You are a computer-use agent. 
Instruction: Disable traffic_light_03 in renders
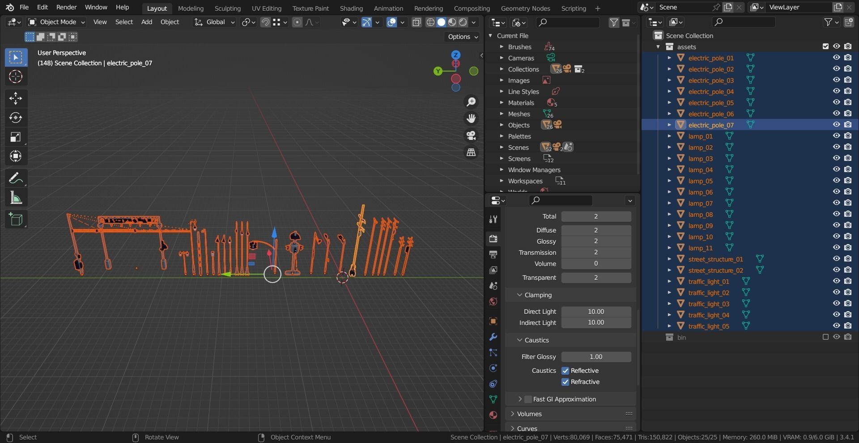848,304
